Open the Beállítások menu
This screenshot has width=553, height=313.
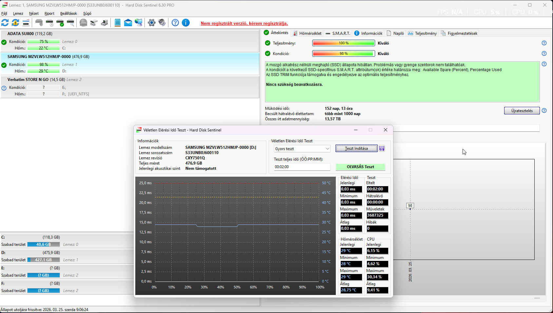(x=68, y=13)
